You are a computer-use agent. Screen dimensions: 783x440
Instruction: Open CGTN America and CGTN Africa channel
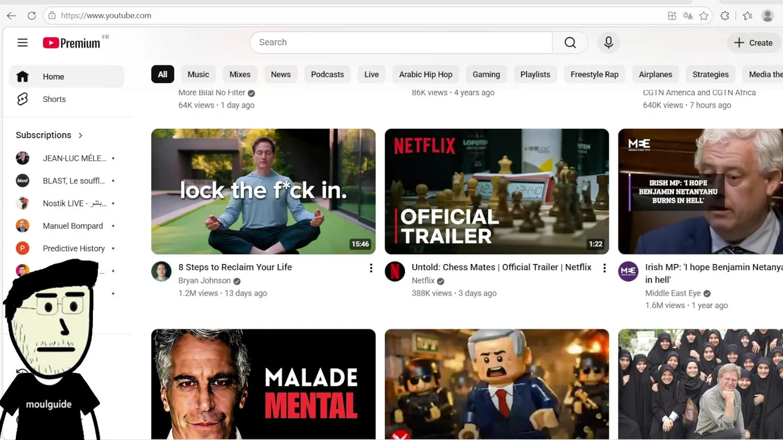coord(699,93)
